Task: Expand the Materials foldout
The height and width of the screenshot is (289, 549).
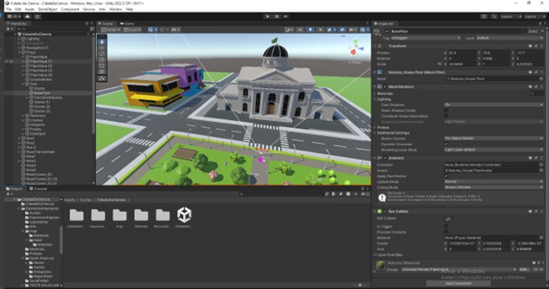Action: pos(375,93)
